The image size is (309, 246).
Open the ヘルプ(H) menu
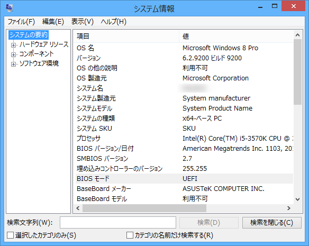pyautogui.click(x=114, y=22)
